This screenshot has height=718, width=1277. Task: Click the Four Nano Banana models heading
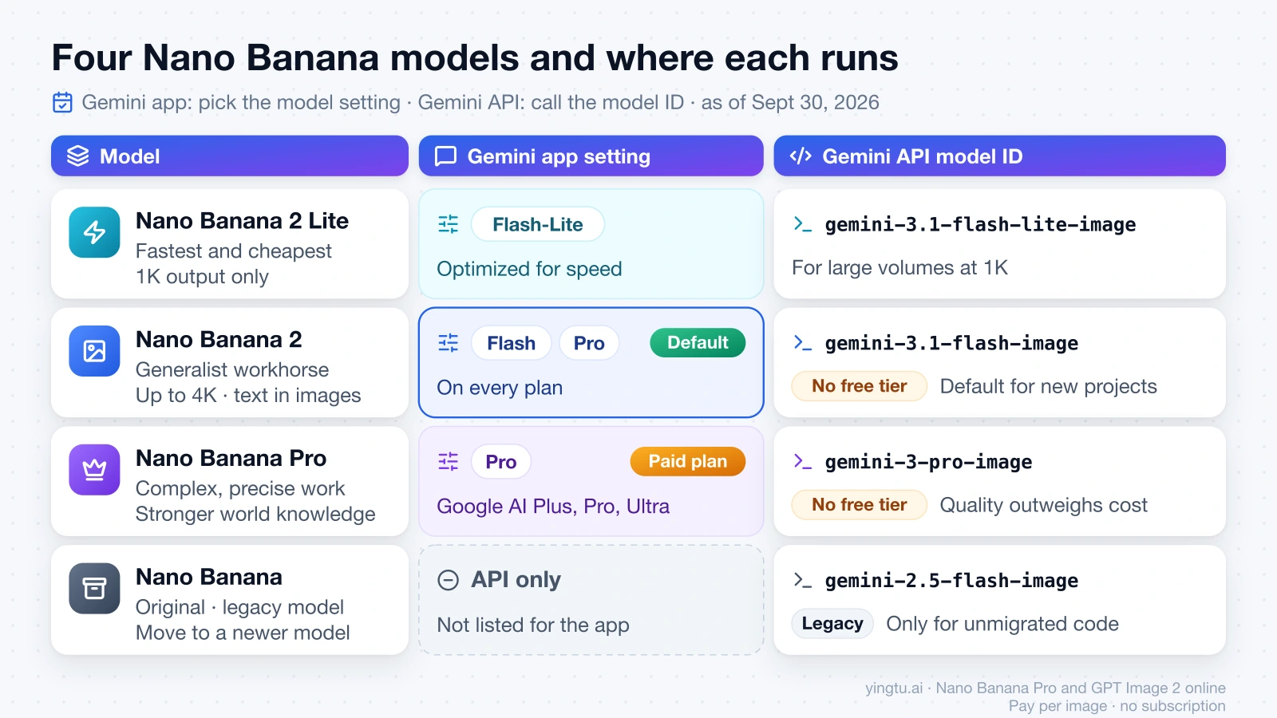(x=475, y=57)
